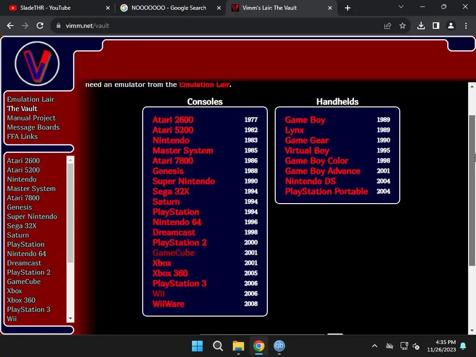The width and height of the screenshot is (476, 357).
Task: Select Sega 32X in sidebar system list
Action: (21, 226)
